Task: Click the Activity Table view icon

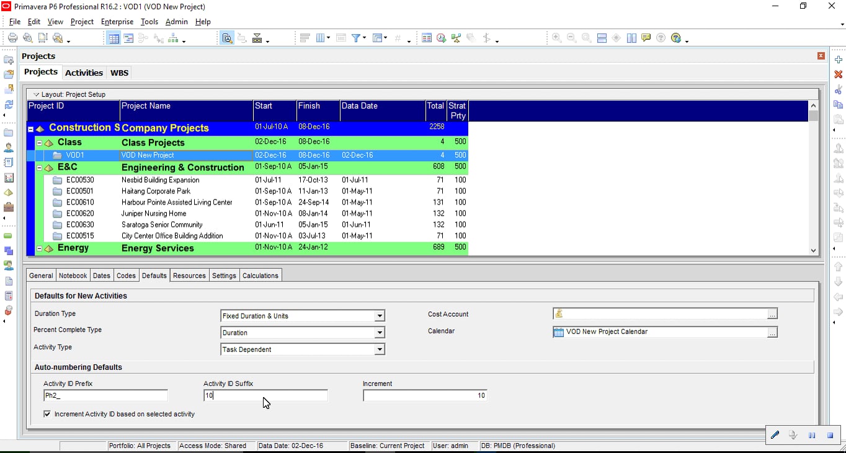Action: [x=114, y=38]
